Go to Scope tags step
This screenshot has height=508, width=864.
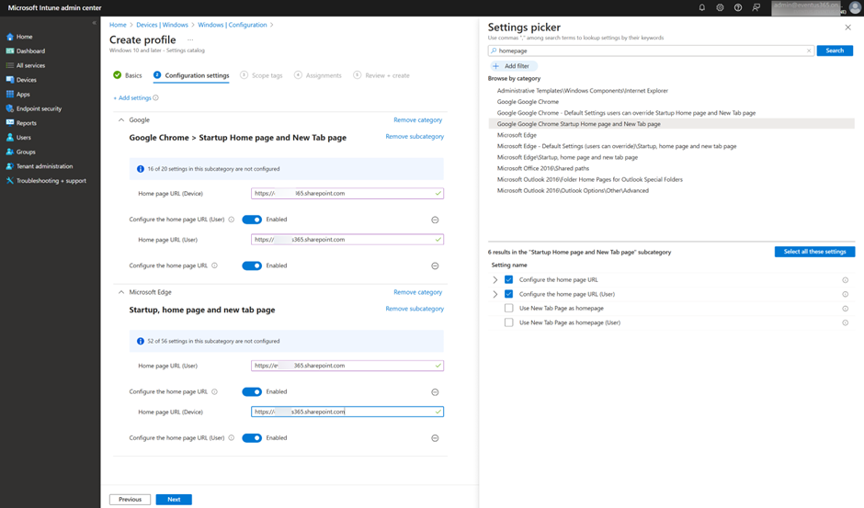coord(261,75)
